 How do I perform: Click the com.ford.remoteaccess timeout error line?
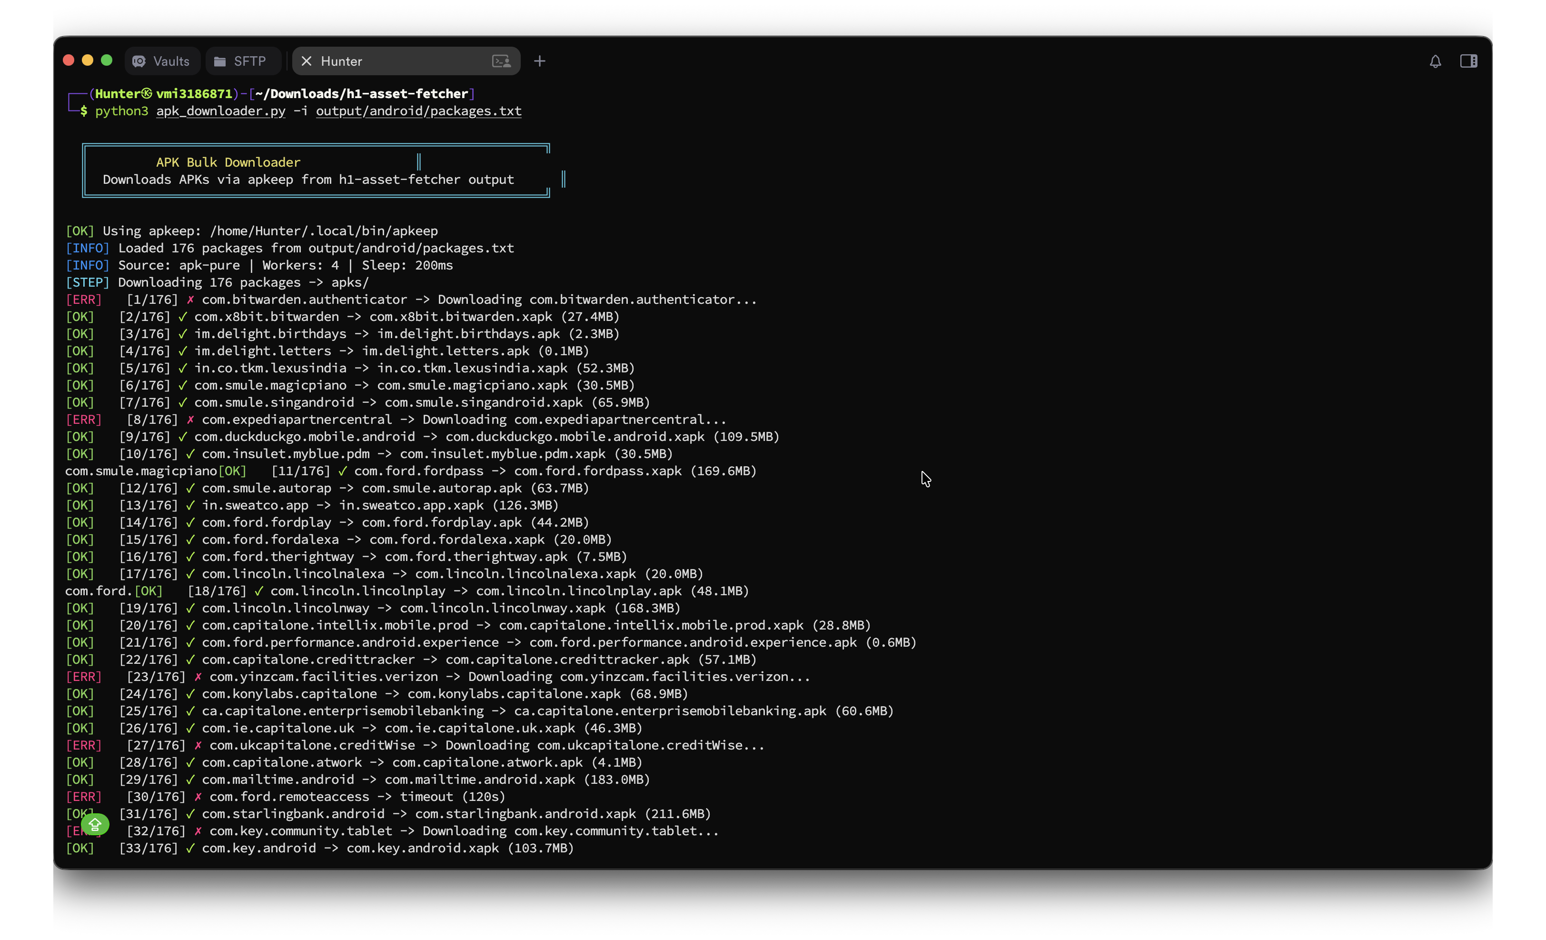tap(357, 796)
